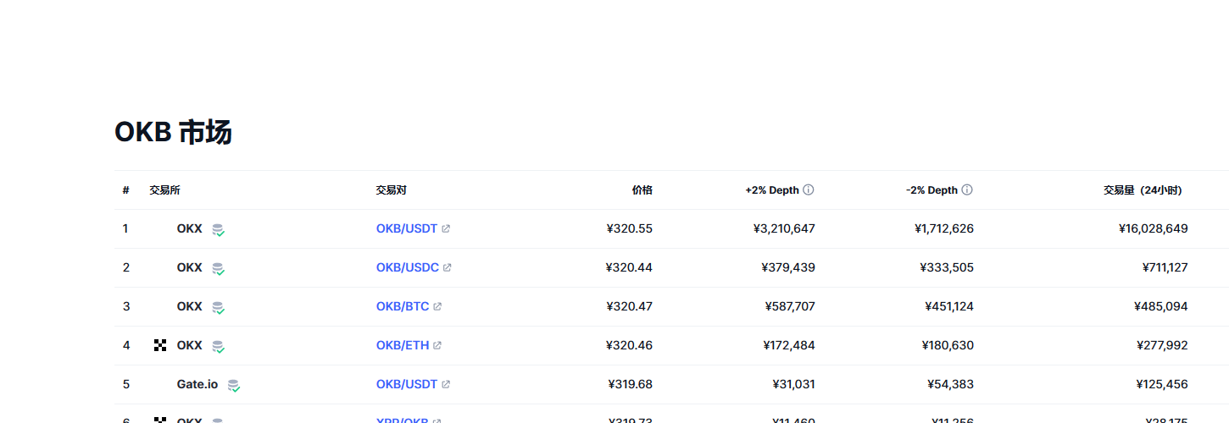Click the reserves badge icon in row 4
The width and height of the screenshot is (1229, 423).
tap(218, 346)
